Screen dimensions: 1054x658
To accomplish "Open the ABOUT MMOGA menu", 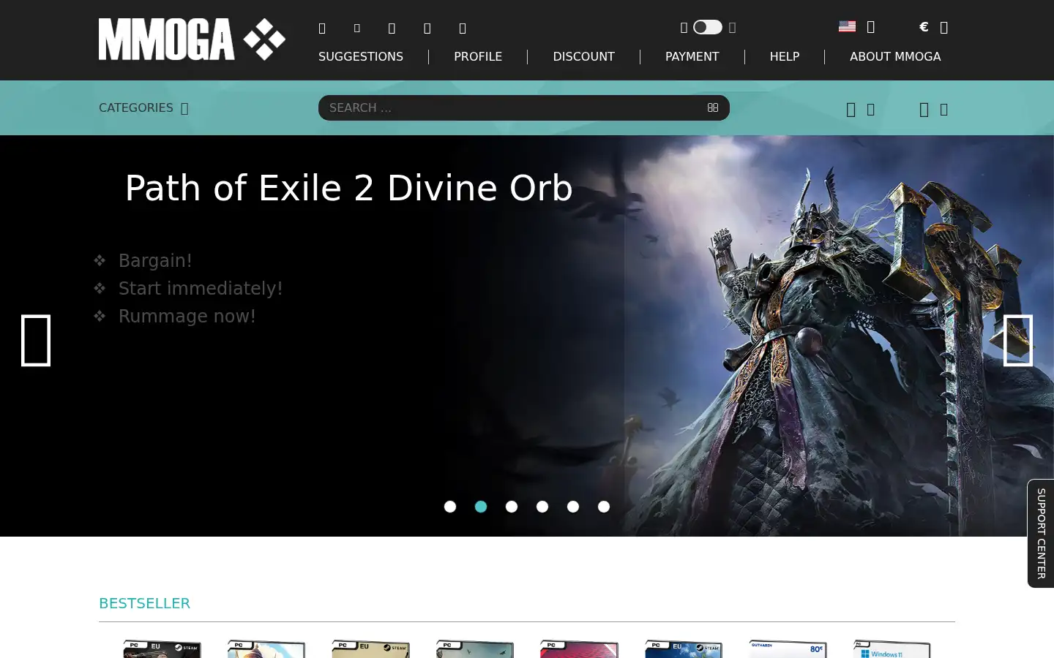I will 895,56.
